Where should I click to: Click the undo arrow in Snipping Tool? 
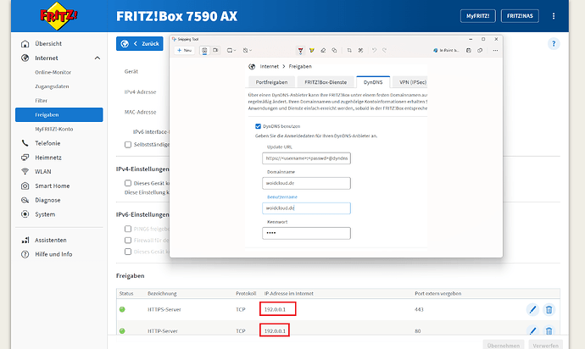point(374,50)
